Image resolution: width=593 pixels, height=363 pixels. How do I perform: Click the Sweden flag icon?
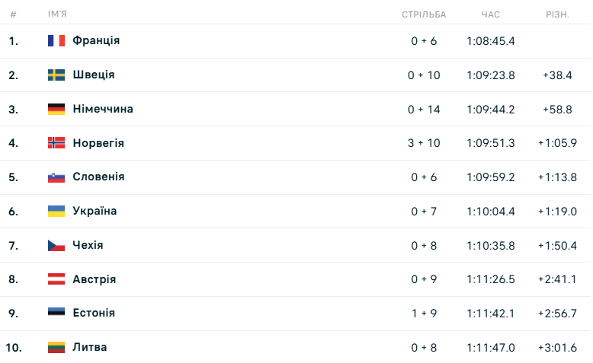coord(56,75)
